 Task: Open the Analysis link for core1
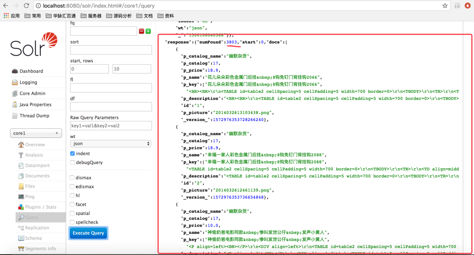34,155
